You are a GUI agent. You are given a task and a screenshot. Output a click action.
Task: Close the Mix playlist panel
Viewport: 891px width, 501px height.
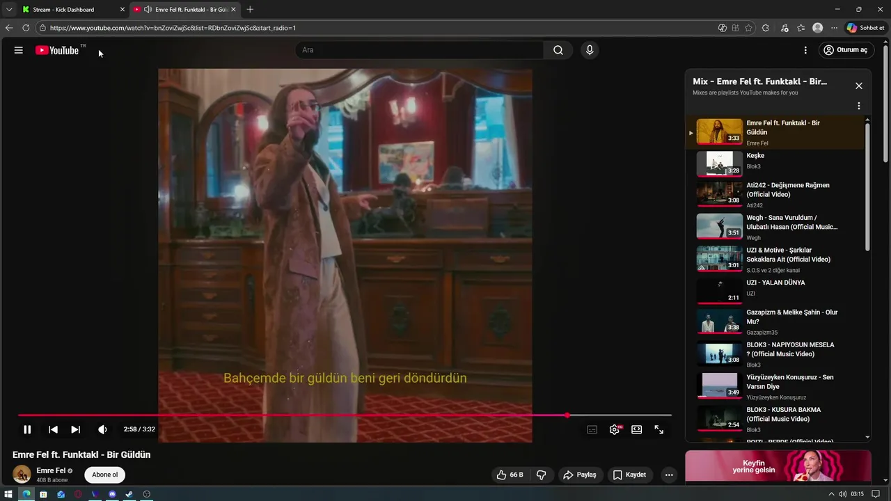pyautogui.click(x=858, y=86)
